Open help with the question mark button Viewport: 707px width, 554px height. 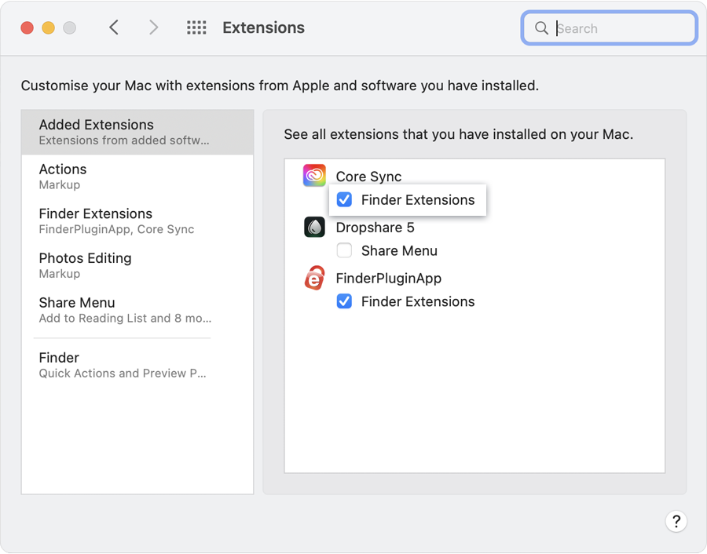point(676,521)
